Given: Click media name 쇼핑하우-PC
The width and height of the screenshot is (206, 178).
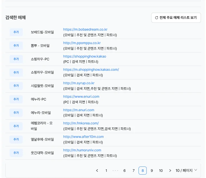Looking at the screenshot, I should [40, 59].
